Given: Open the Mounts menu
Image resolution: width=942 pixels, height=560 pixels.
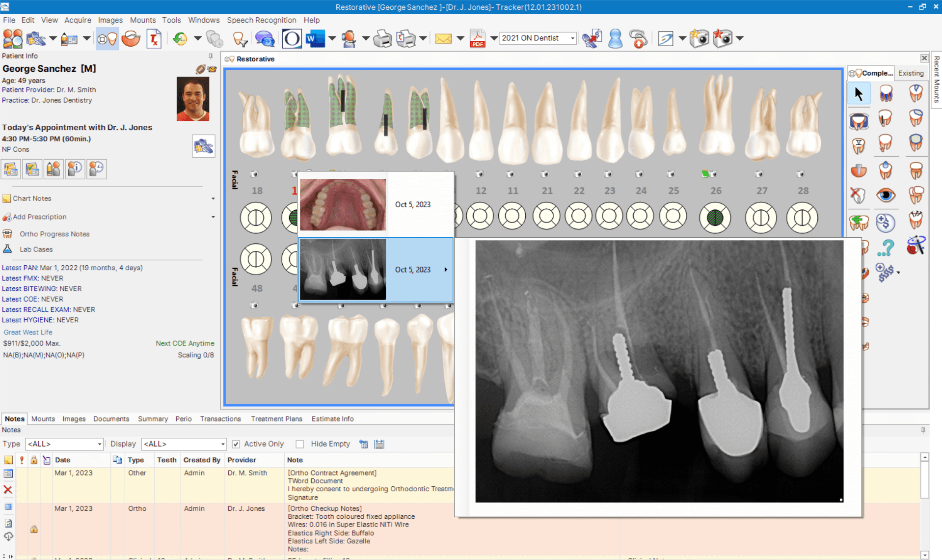Looking at the screenshot, I should click(x=142, y=20).
